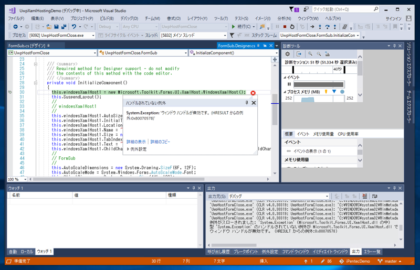Open the ツール(T) menu
Viewport: 420px width, 270px height.
[x=220, y=18]
